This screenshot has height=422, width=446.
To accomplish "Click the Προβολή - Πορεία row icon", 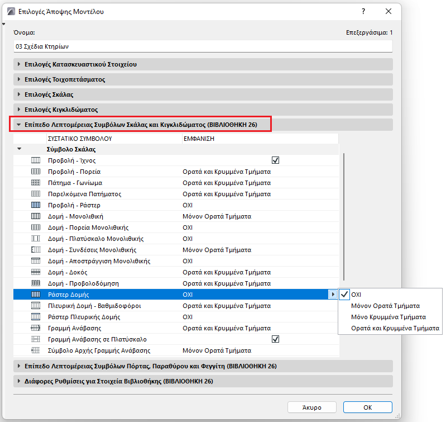I will (x=36, y=172).
